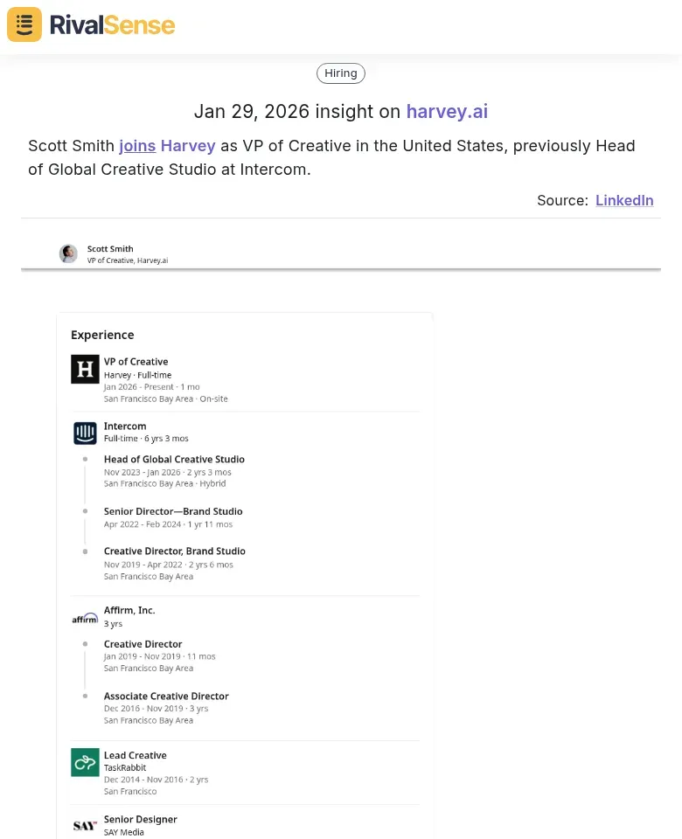The image size is (682, 839).
Task: Click the TaskRabbit company logo icon
Action: 85,762
